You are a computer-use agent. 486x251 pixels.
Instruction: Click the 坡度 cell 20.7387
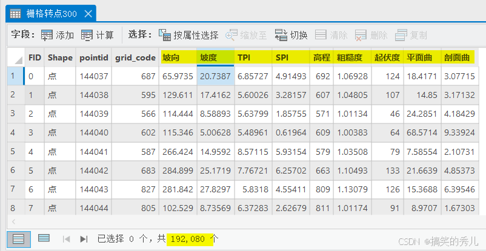(x=216, y=76)
